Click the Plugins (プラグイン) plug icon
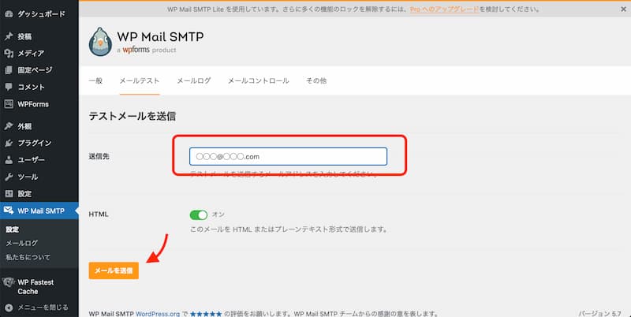631x317 pixels. click(x=9, y=144)
